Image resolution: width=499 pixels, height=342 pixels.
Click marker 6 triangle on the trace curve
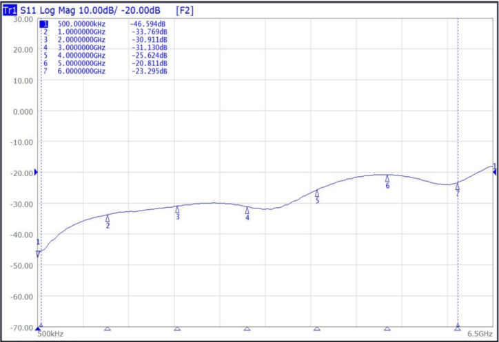point(387,178)
